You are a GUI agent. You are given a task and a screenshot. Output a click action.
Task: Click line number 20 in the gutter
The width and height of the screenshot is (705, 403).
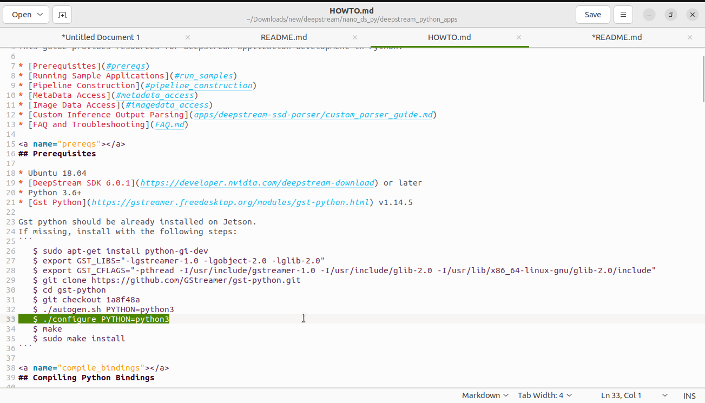click(11, 193)
